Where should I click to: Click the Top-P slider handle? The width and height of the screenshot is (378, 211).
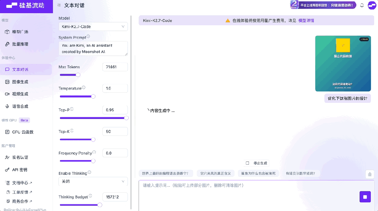126,118
